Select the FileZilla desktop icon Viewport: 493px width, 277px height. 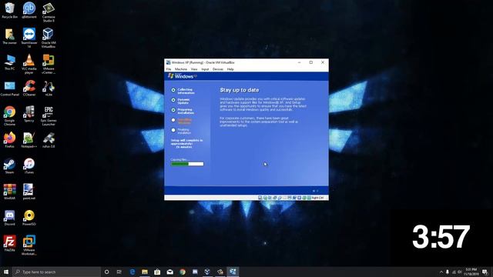[x=10, y=243]
